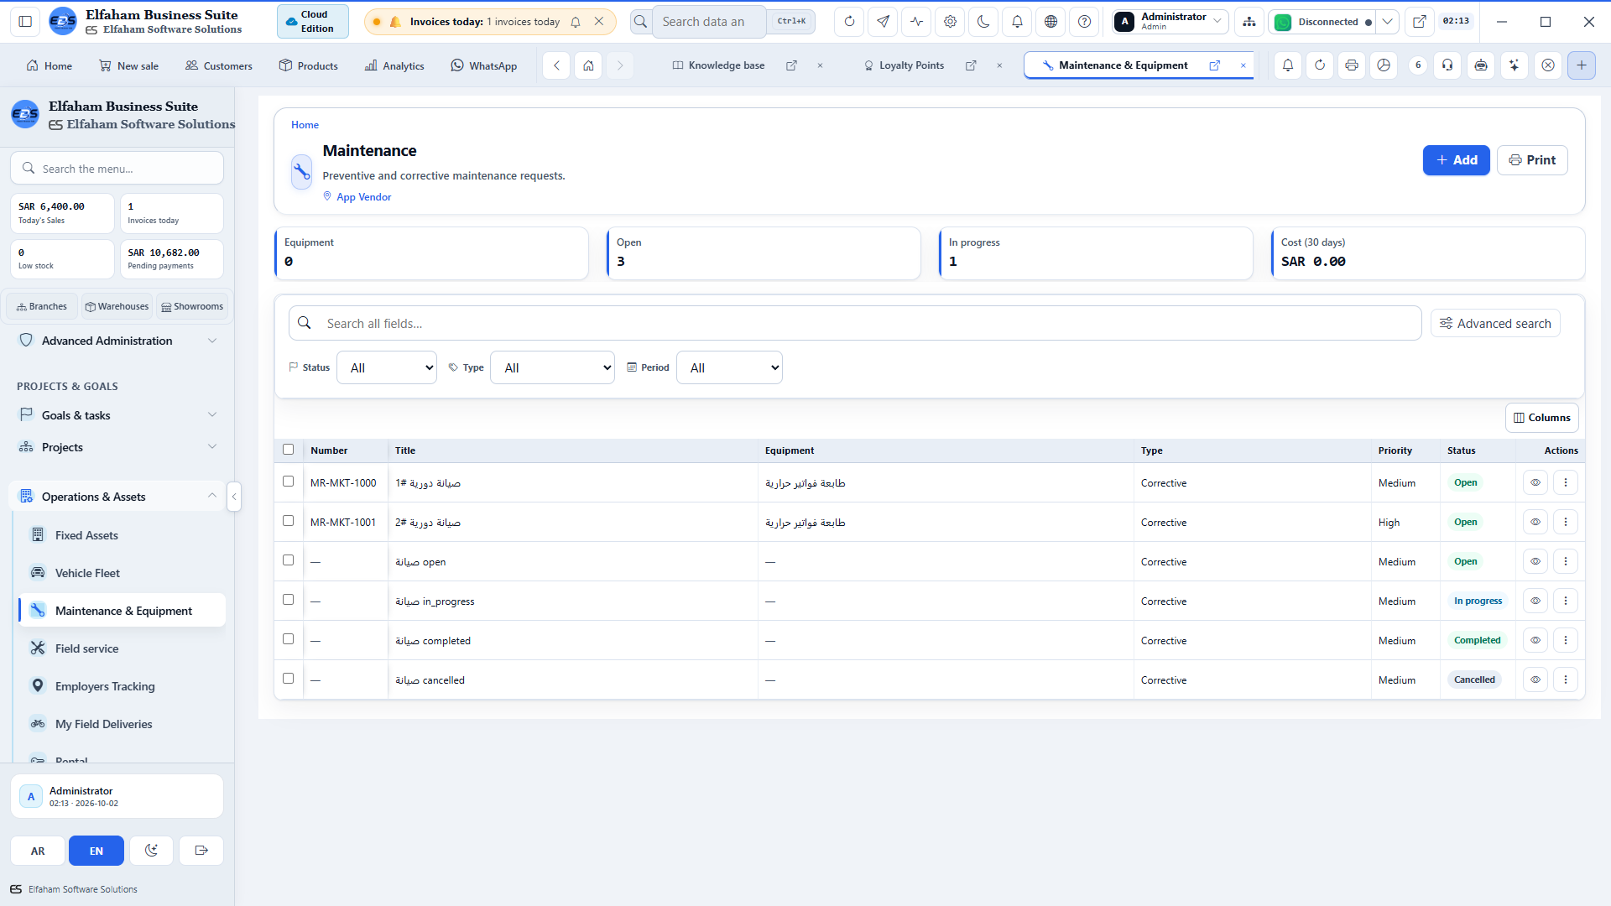Image resolution: width=1611 pixels, height=906 pixels.
Task: Open the headset support icon
Action: [x=1447, y=65]
